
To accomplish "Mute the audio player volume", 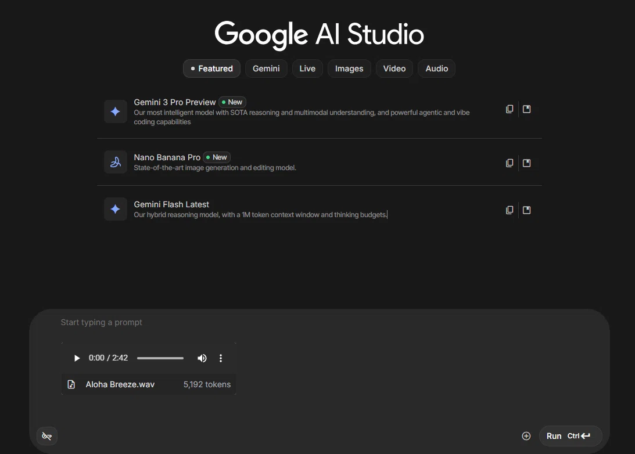I will tap(202, 358).
